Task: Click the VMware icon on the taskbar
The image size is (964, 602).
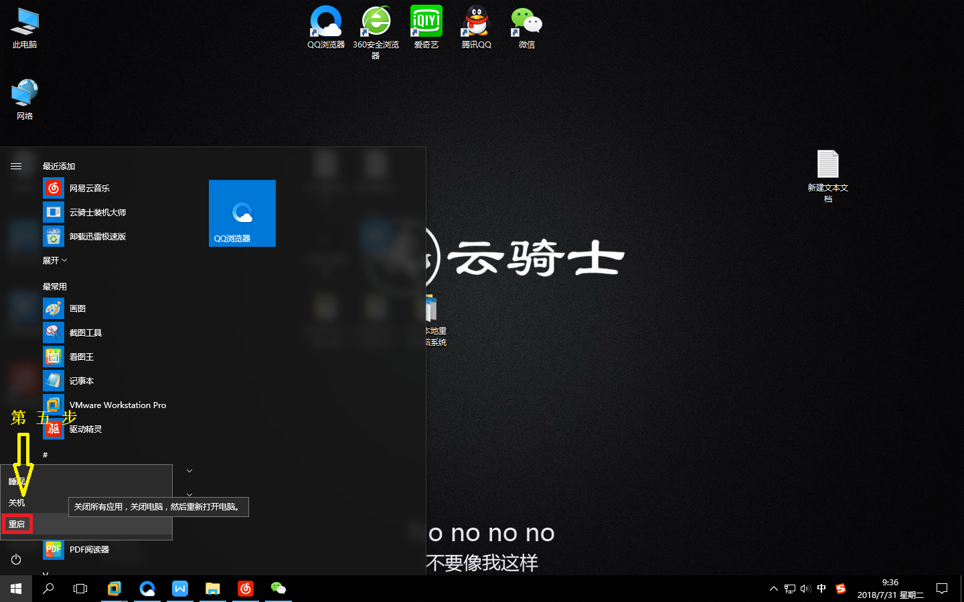Action: coord(114,589)
